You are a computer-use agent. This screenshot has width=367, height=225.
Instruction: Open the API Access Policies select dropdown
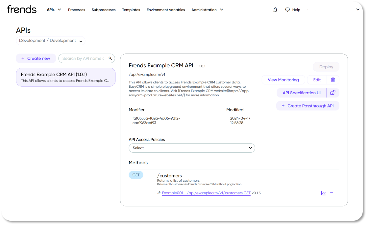[192, 148]
